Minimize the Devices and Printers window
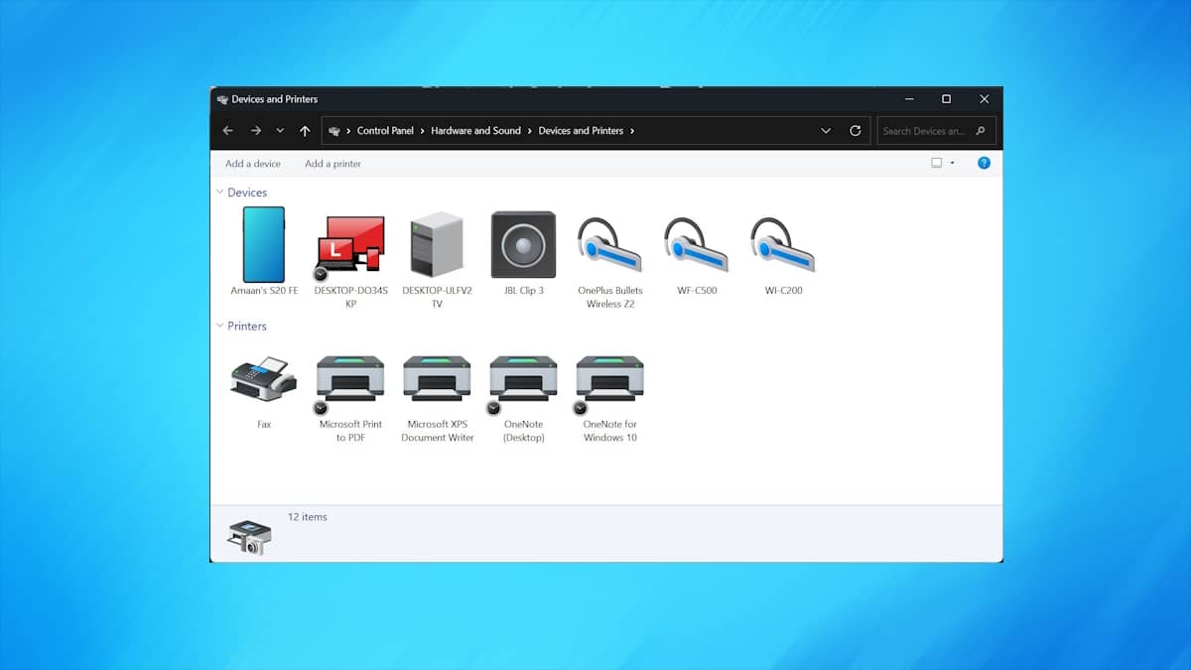This screenshot has width=1191, height=670. pos(908,99)
